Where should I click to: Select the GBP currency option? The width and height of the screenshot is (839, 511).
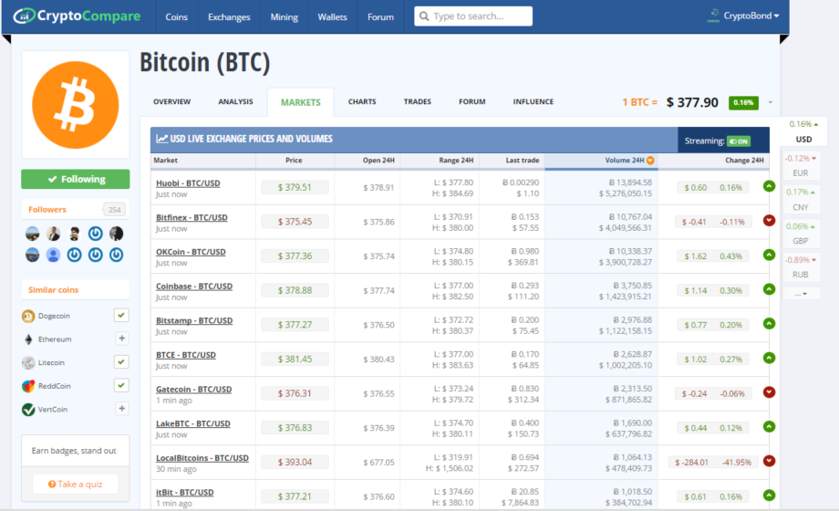(801, 234)
